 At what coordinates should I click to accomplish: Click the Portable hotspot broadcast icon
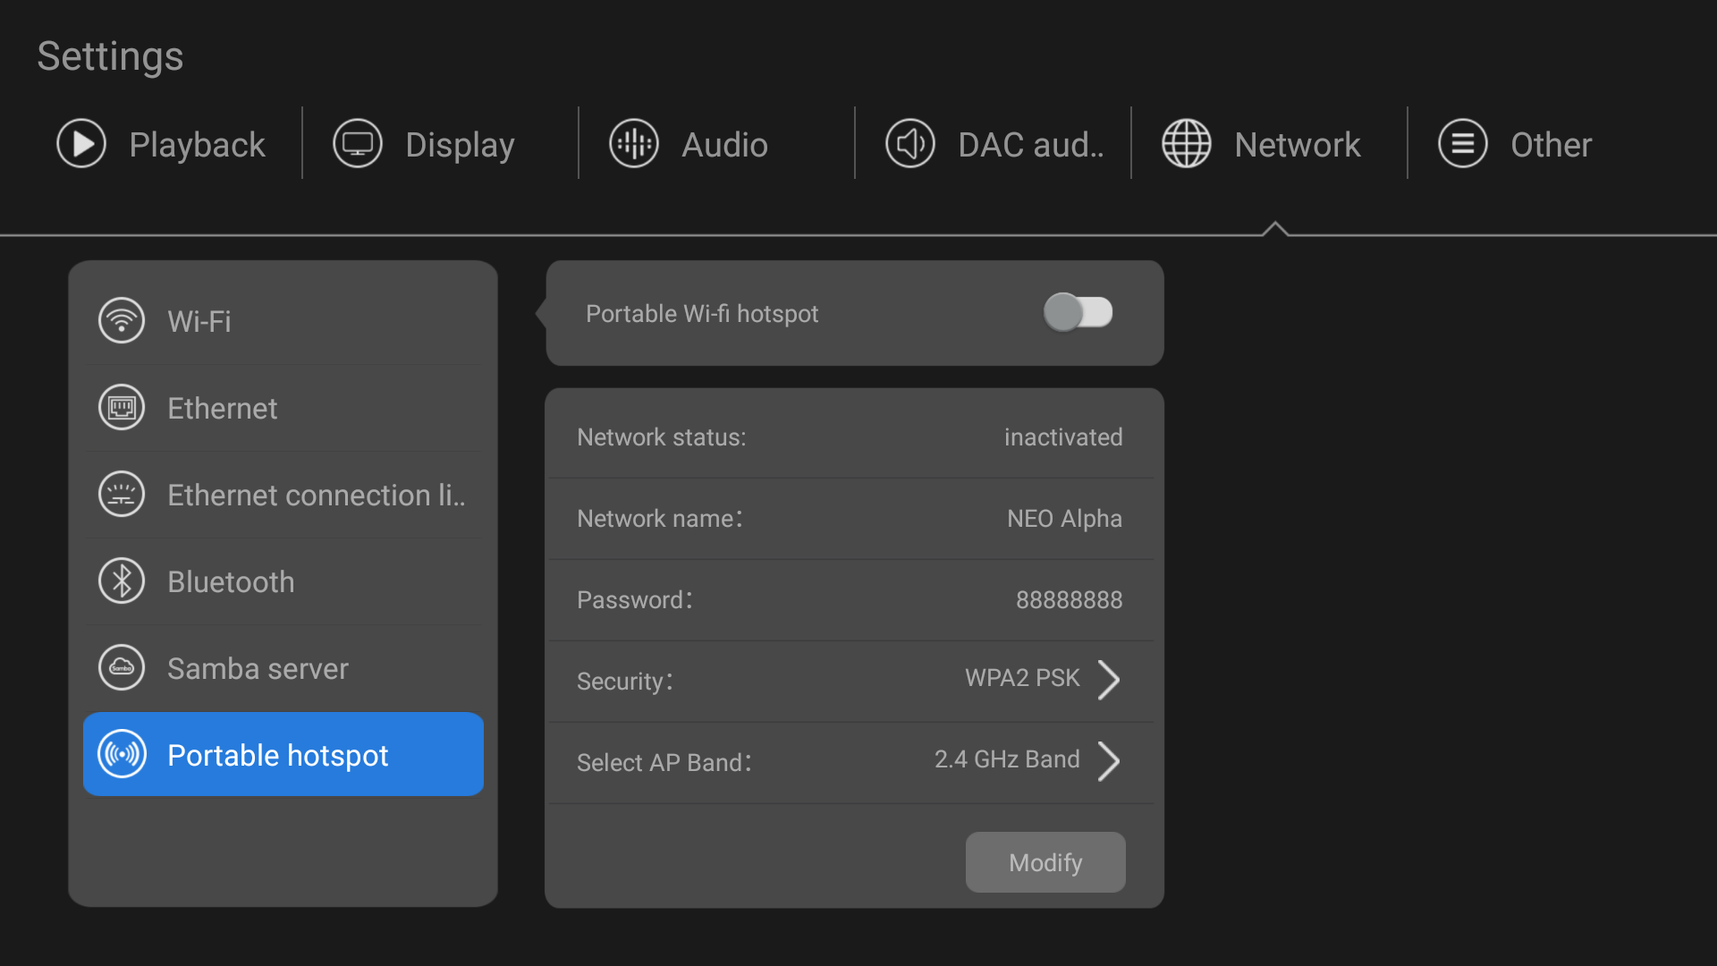122,754
